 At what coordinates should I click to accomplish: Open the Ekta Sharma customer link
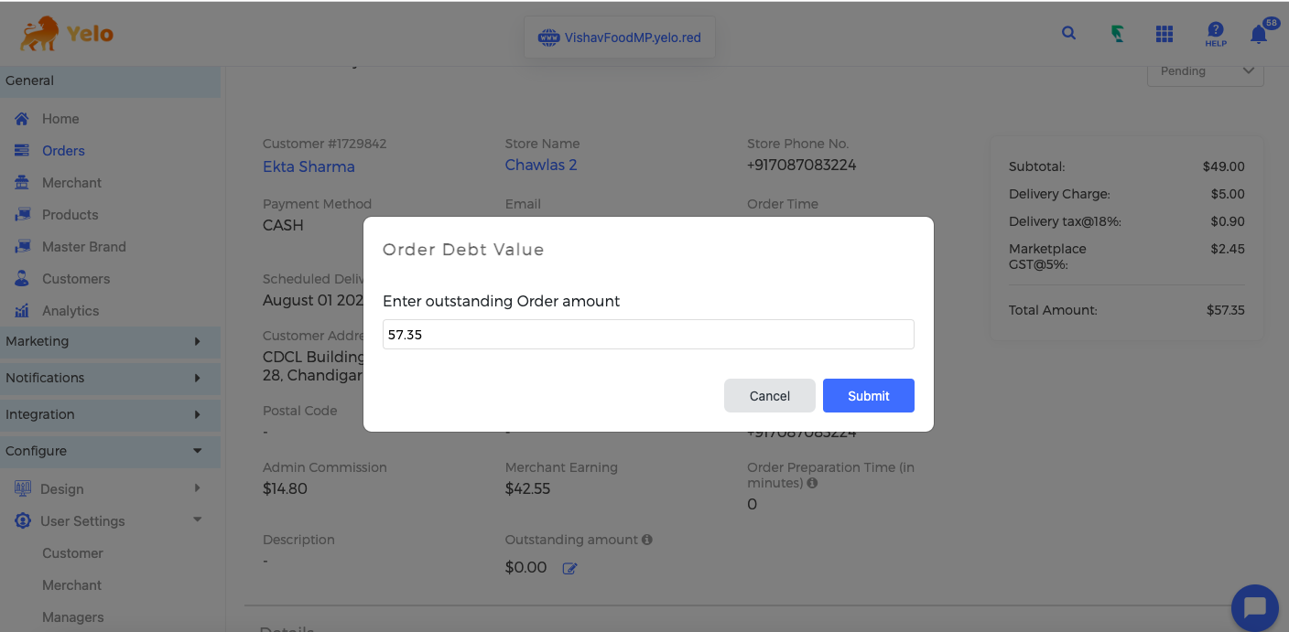pos(309,166)
